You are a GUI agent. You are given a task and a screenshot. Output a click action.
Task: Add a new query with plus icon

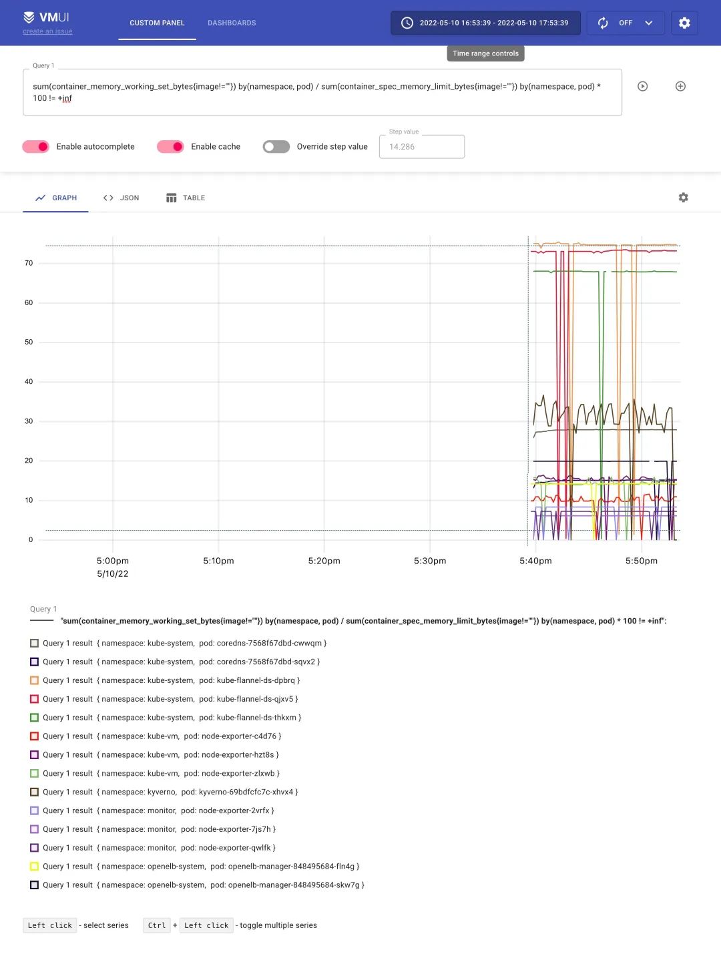coord(680,86)
